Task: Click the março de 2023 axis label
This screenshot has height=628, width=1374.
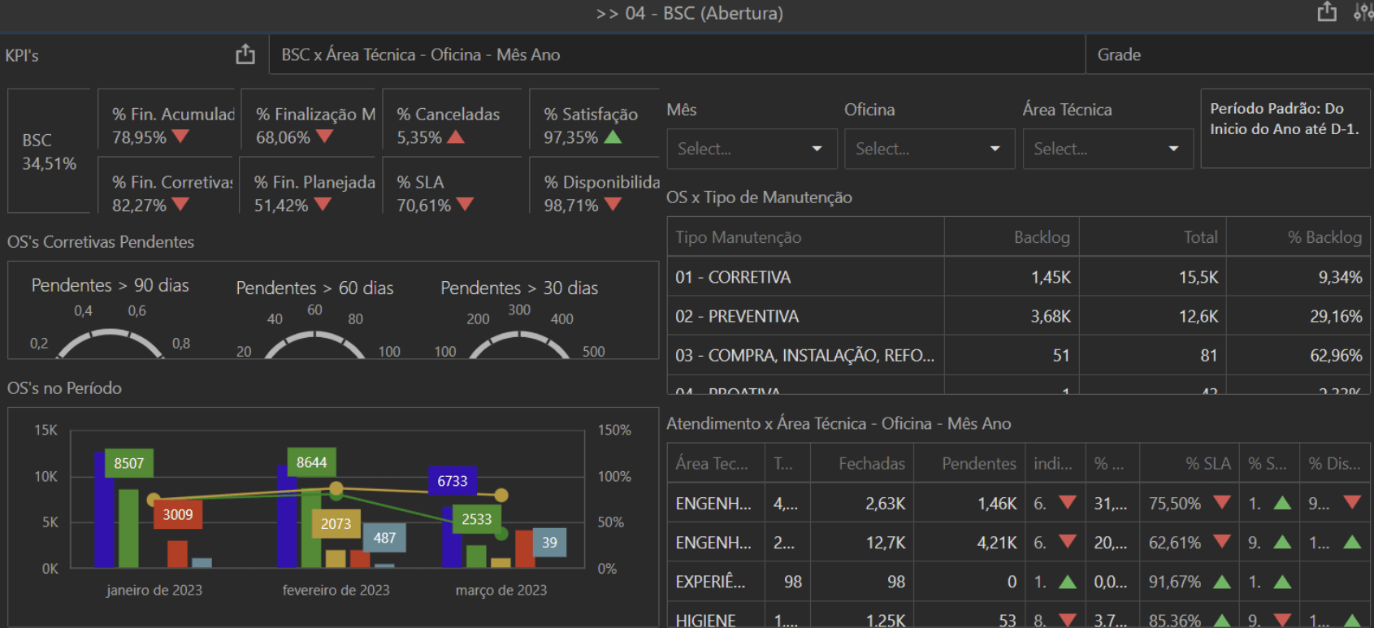Action: 501,590
